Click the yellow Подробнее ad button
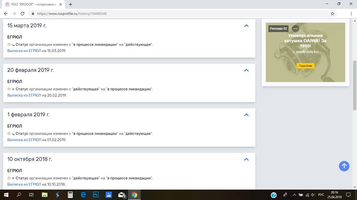The width and height of the screenshot is (357, 200). click(x=305, y=66)
